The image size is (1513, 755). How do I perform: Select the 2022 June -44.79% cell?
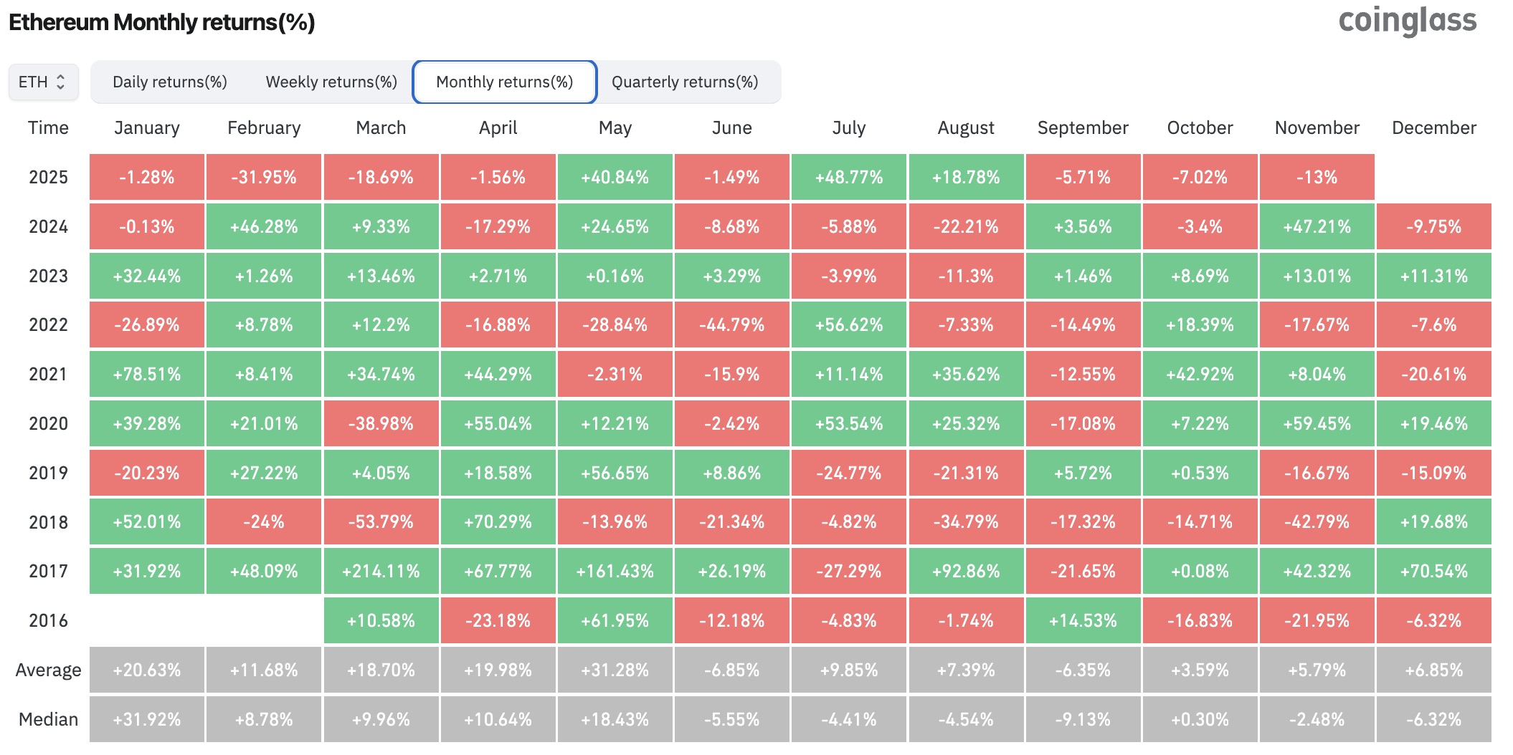pyautogui.click(x=732, y=324)
